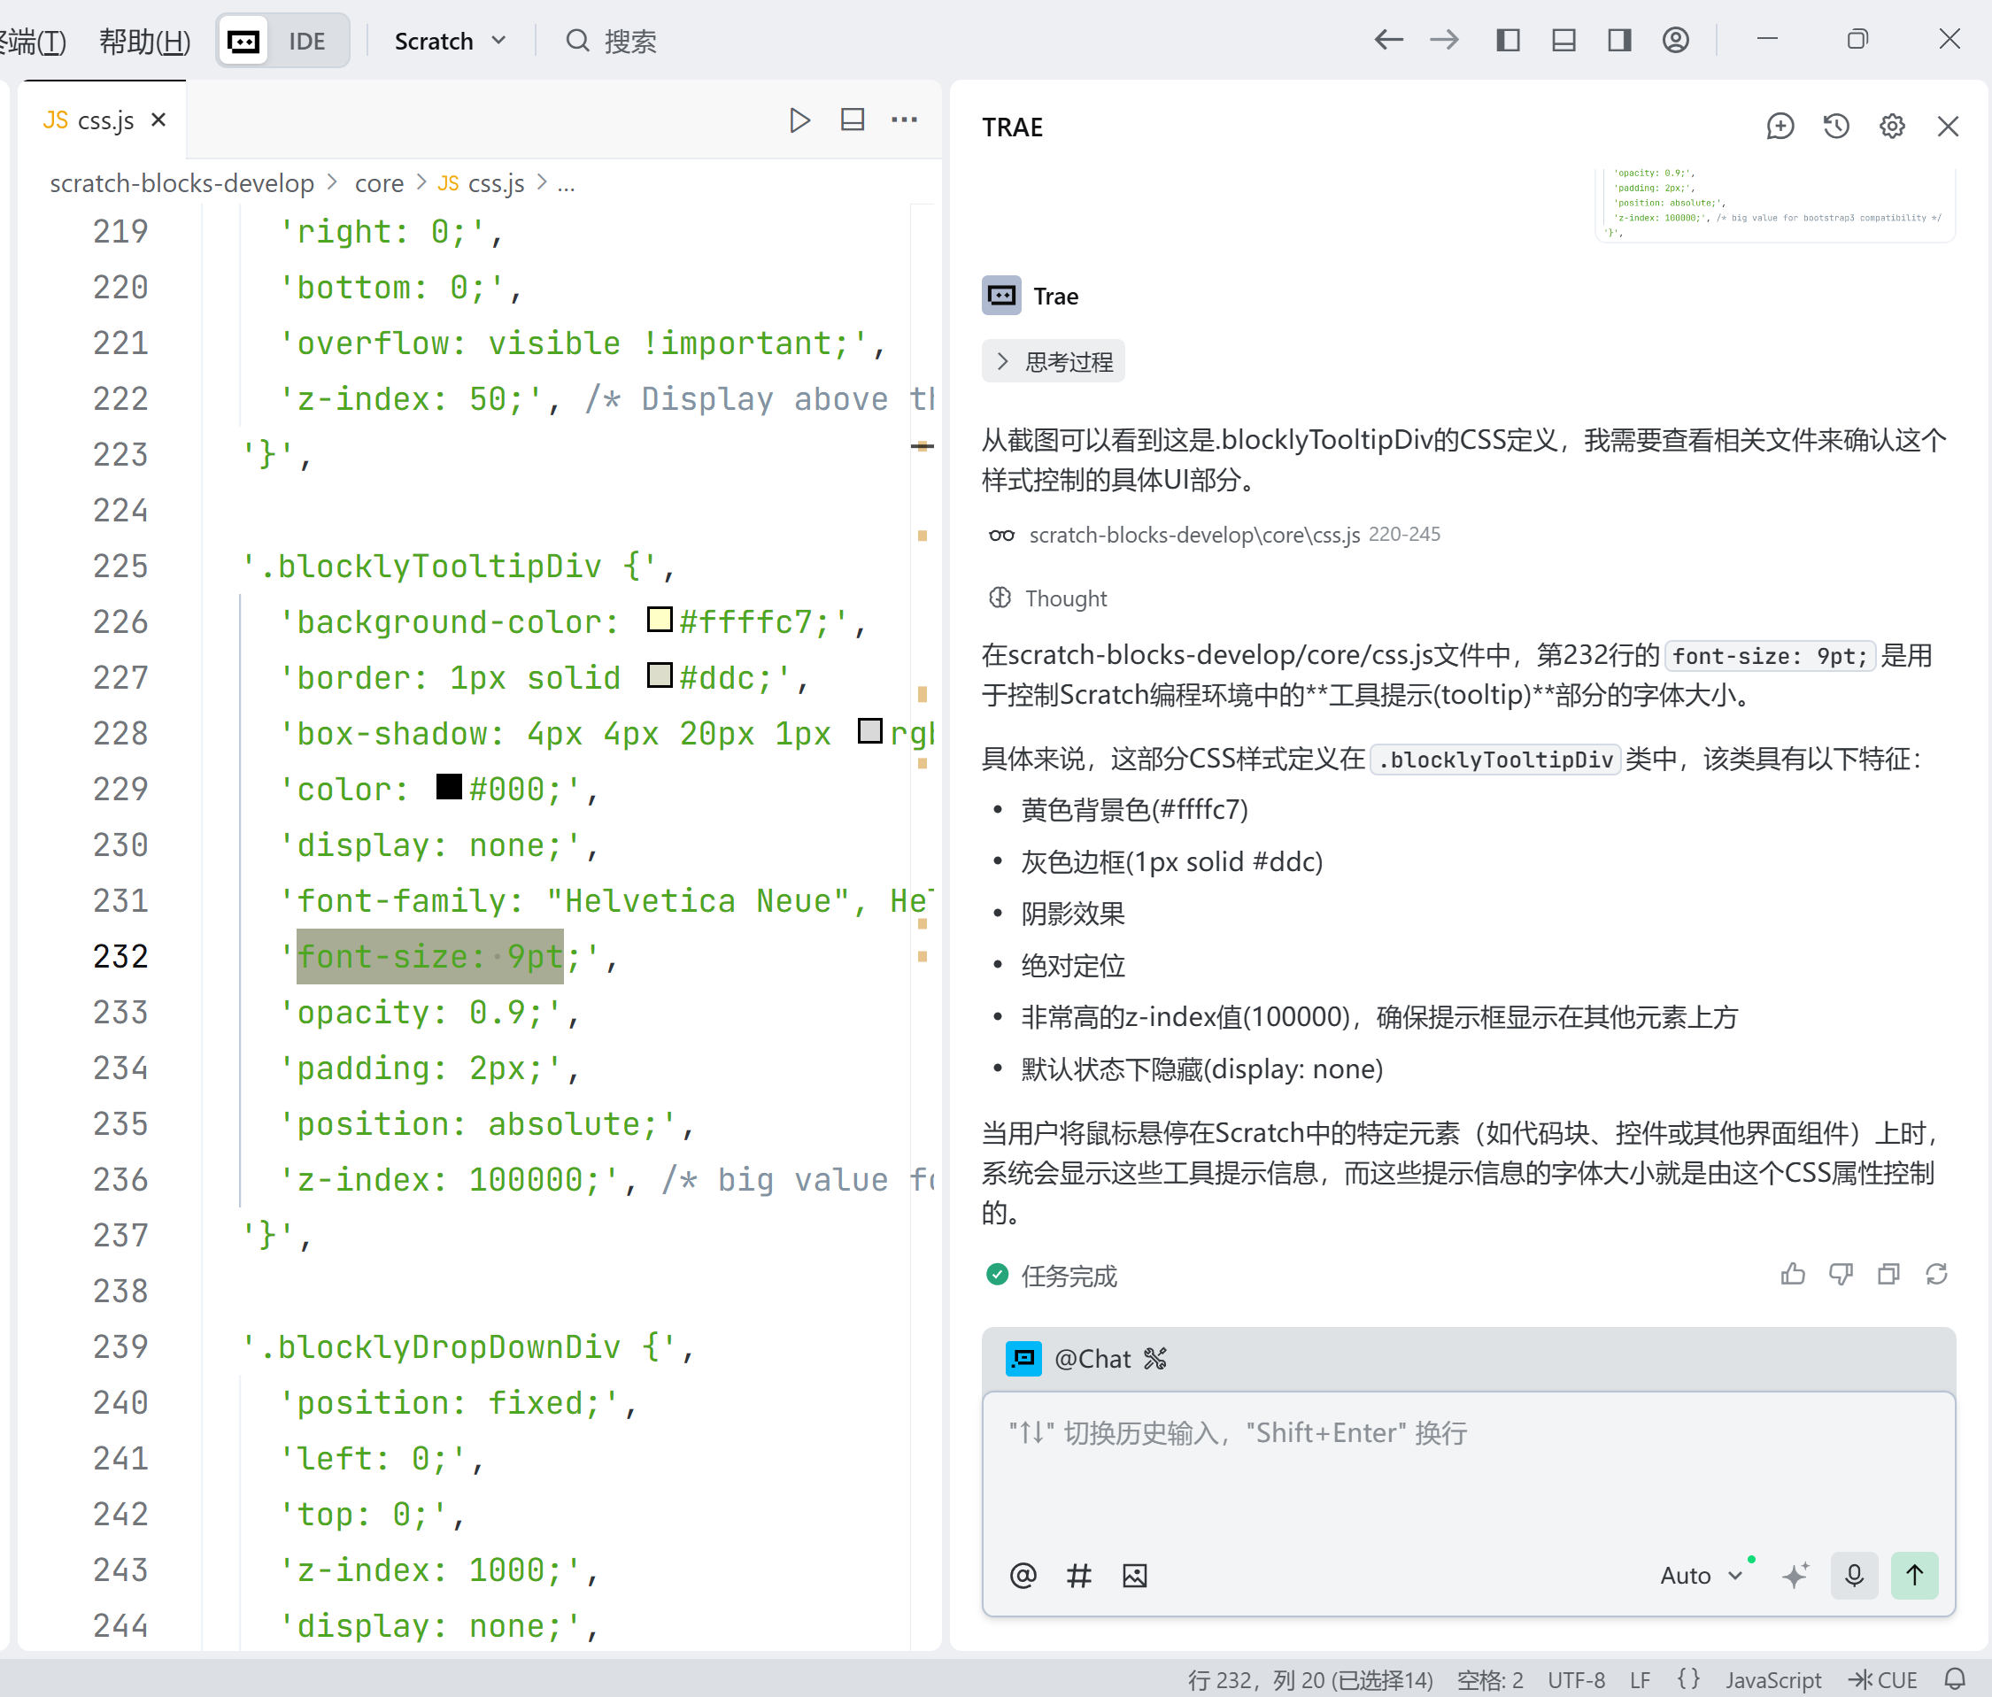
Task: Click the thumbs up feedback icon
Action: point(1792,1274)
